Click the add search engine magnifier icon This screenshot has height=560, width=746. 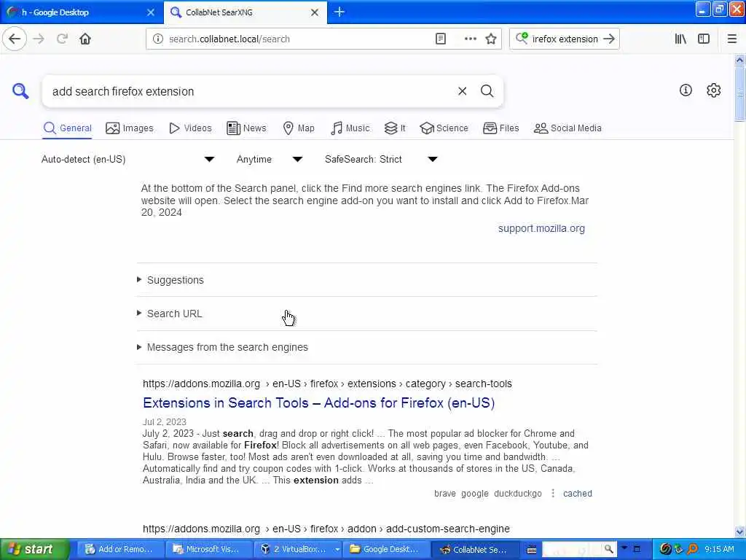[522, 38]
